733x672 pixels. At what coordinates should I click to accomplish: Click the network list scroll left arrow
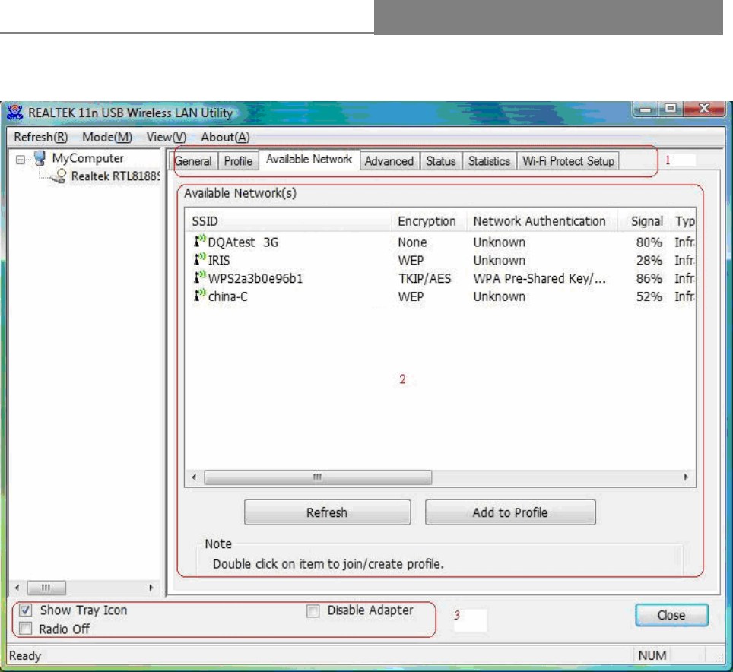pyautogui.click(x=194, y=477)
